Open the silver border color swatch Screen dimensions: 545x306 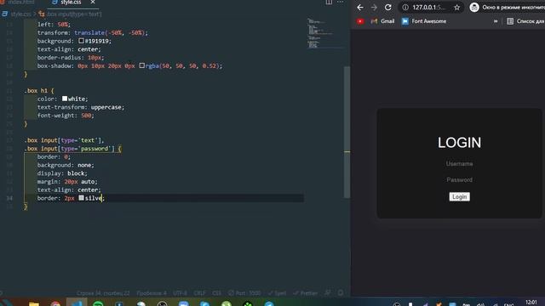tap(81, 198)
